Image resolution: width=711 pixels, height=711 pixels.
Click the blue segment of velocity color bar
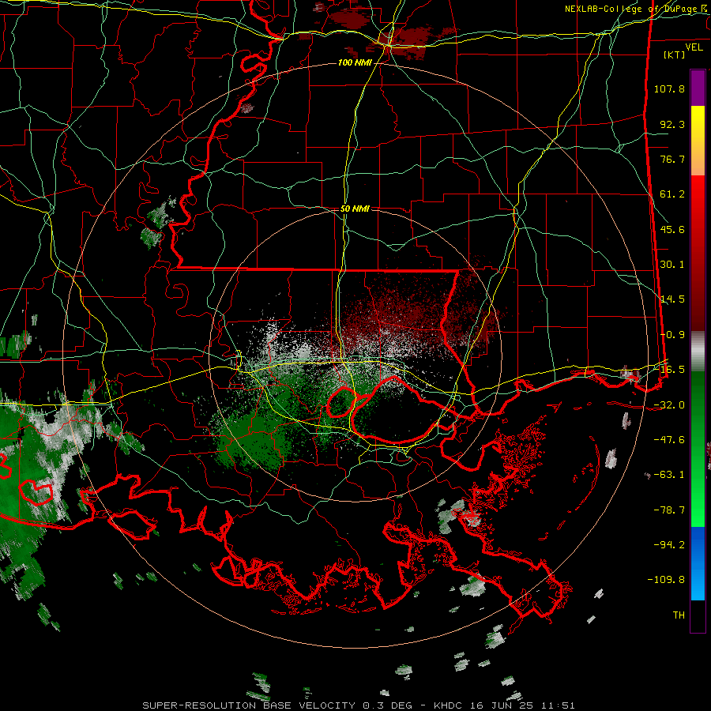[x=698, y=563]
